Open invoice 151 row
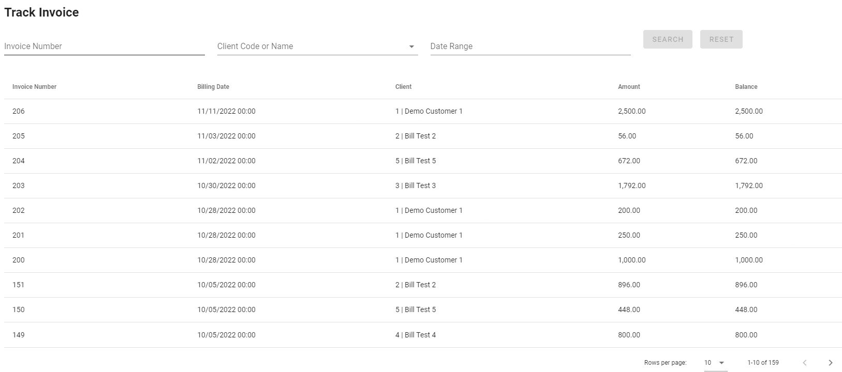 (19, 285)
